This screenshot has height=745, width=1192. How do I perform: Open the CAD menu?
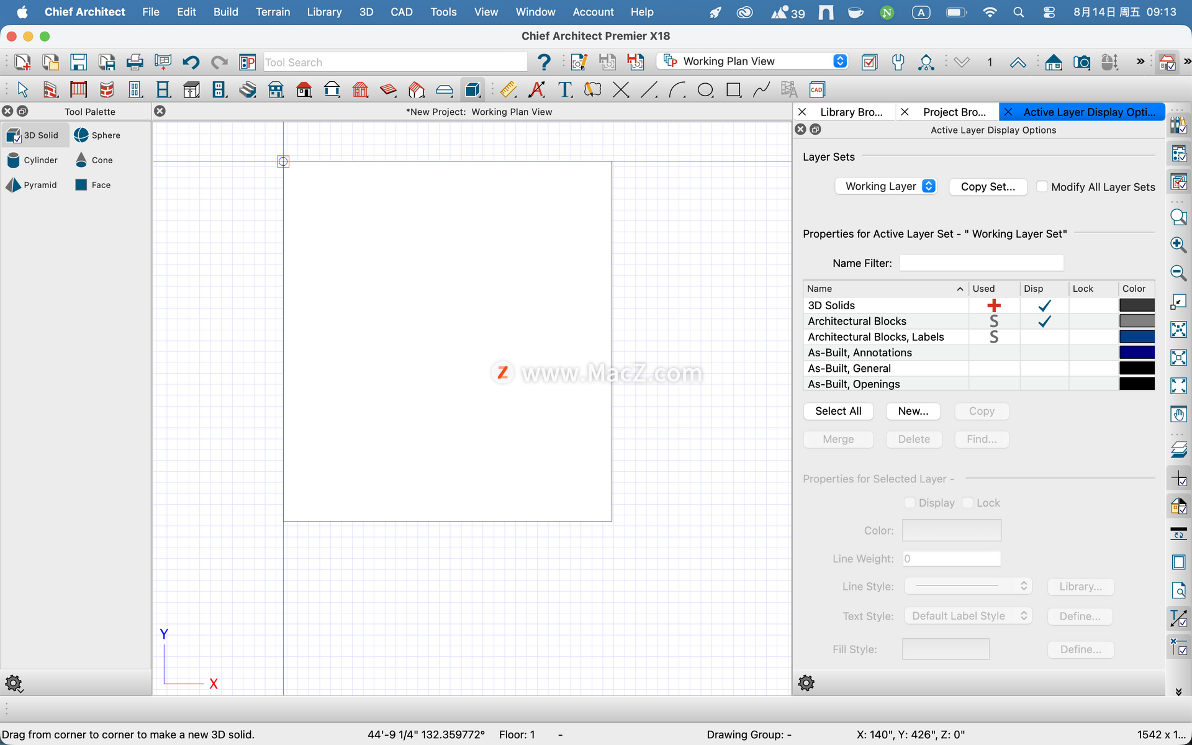(401, 12)
